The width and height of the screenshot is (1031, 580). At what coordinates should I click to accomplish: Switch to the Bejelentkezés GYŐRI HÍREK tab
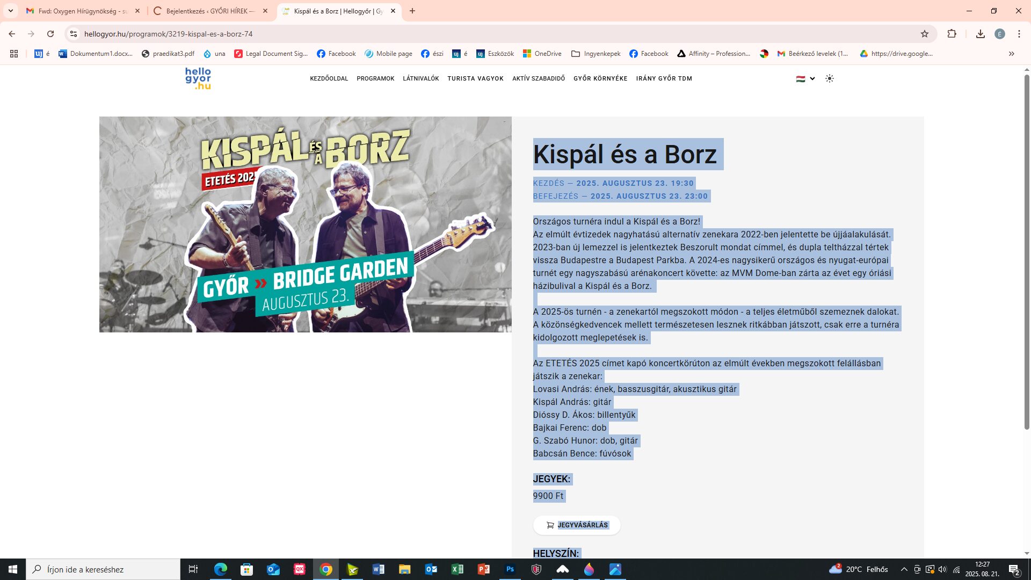209,11
